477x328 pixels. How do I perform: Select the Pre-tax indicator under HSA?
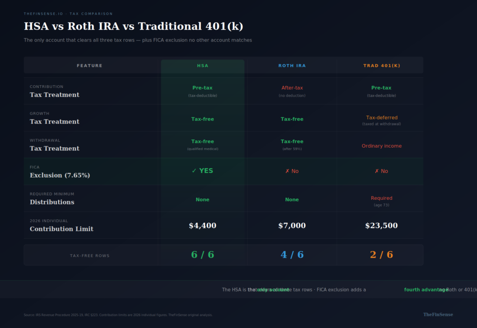pyautogui.click(x=202, y=88)
